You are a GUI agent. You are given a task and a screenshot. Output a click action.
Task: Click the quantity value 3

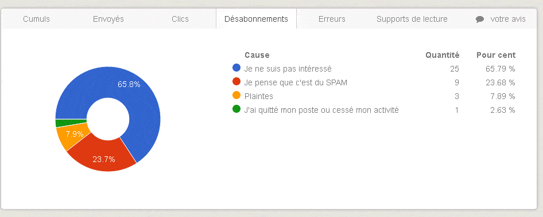pyautogui.click(x=457, y=96)
